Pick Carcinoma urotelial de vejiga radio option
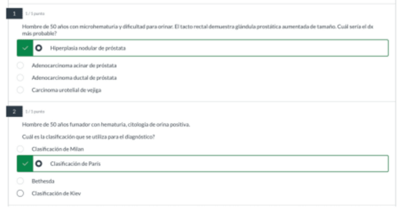The height and width of the screenshot is (211, 404). pyautogui.click(x=20, y=89)
